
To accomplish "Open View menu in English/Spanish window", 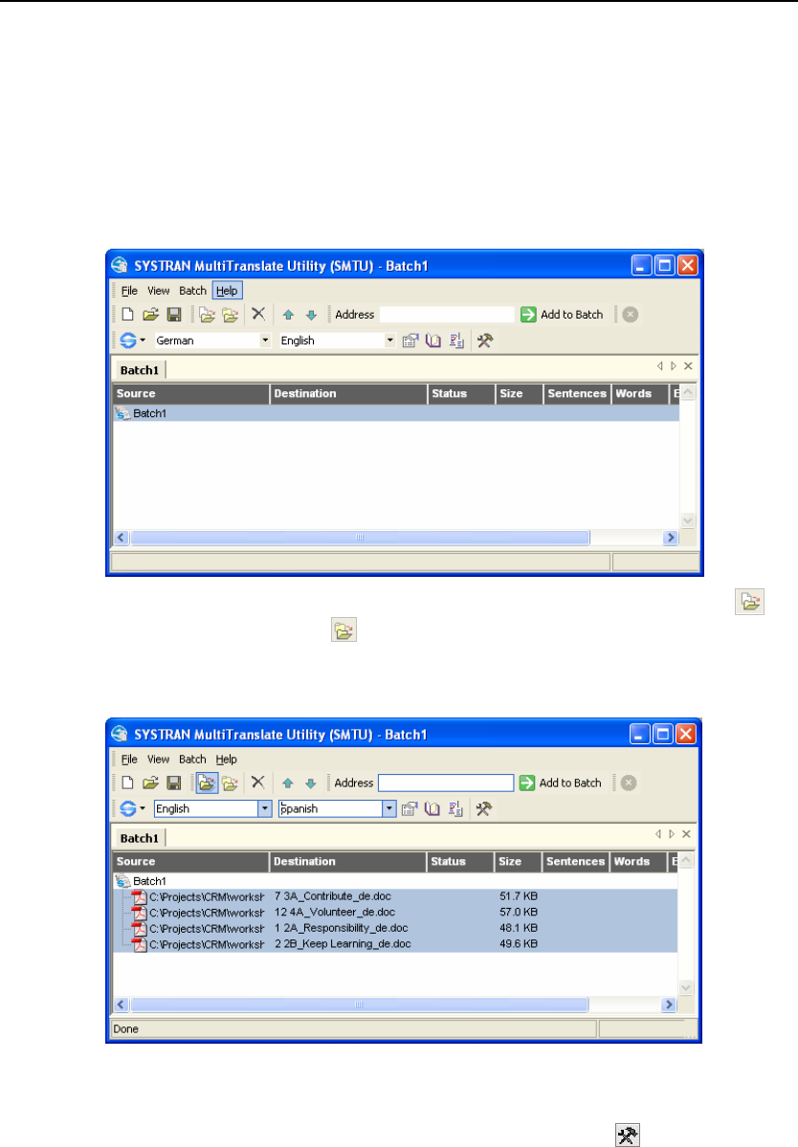I will coord(158,760).
